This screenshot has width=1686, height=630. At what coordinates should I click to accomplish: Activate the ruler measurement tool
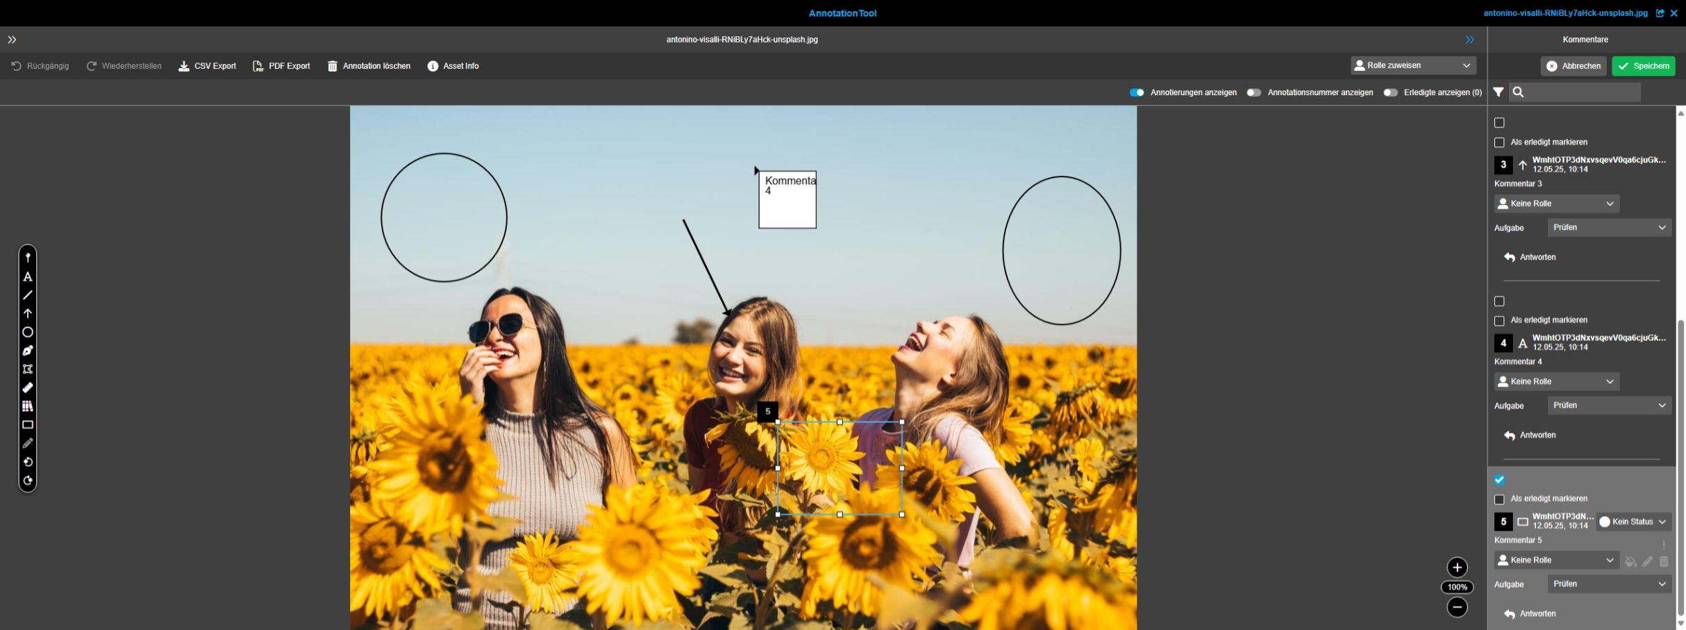(28, 388)
